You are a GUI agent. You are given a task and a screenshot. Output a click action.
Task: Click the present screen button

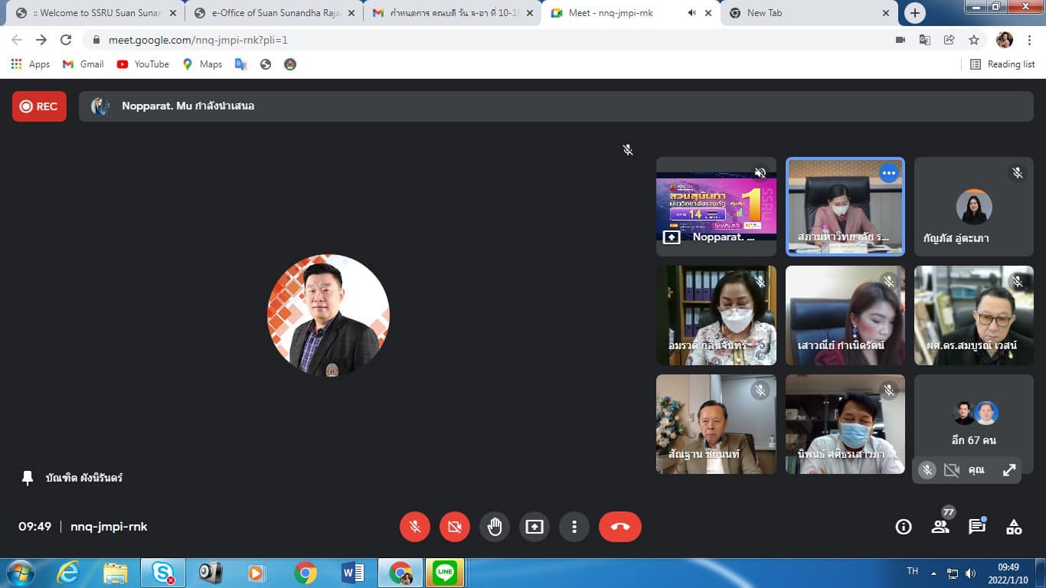click(x=534, y=527)
